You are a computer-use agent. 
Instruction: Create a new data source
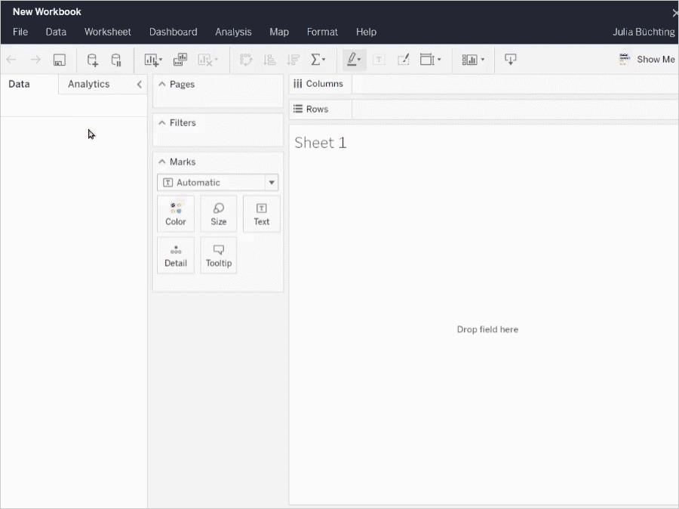(91, 59)
